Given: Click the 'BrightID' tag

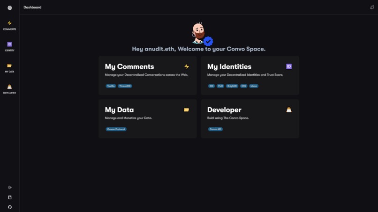Looking at the screenshot, I should pyautogui.click(x=232, y=86).
